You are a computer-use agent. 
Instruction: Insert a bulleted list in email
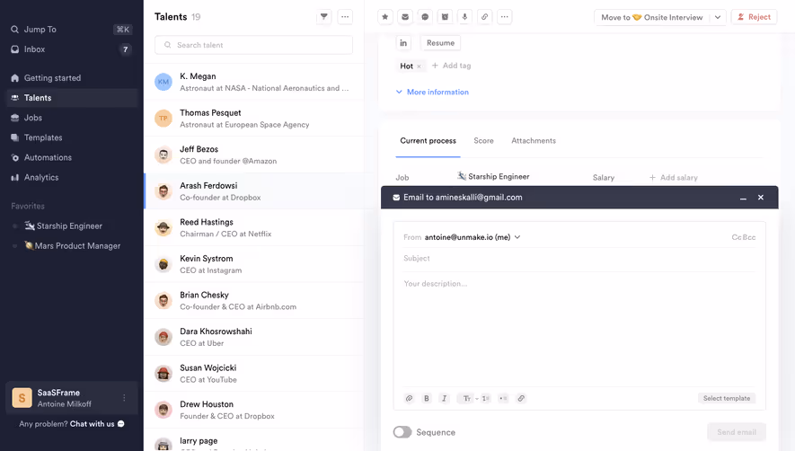[503, 398]
